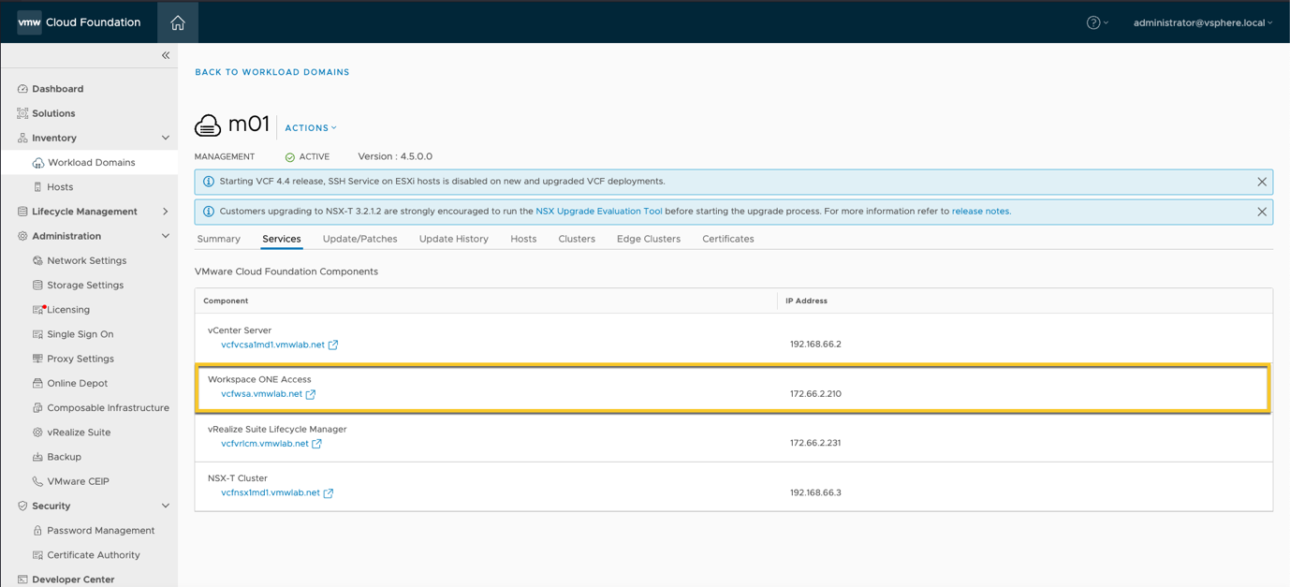The image size is (1290, 587).
Task: Open vcfnsx1md1.vmwlab.net NSX-T link
Action: coord(271,492)
